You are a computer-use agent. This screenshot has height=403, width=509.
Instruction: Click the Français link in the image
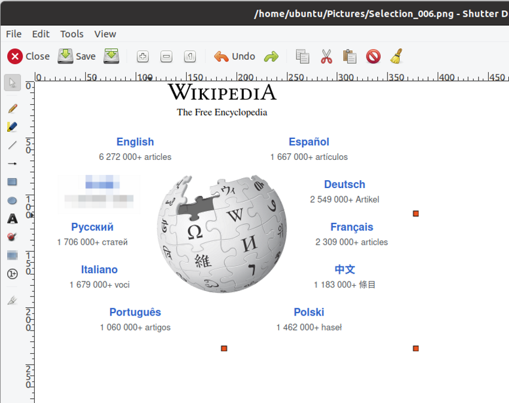click(352, 227)
